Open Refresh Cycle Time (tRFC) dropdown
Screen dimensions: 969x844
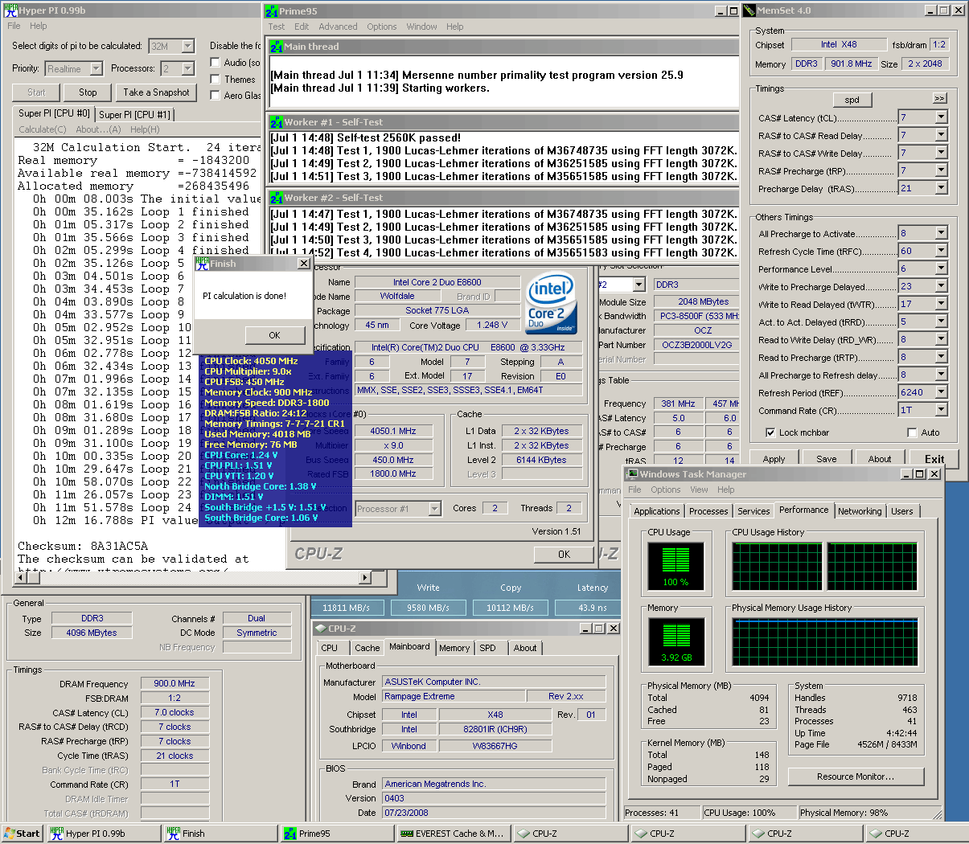point(941,251)
